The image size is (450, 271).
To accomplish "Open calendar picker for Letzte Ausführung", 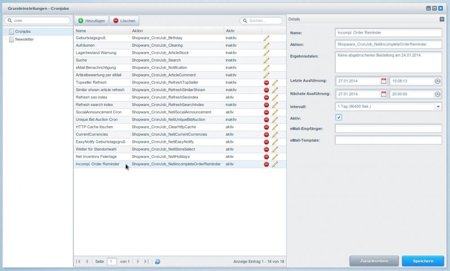I will click(383, 81).
